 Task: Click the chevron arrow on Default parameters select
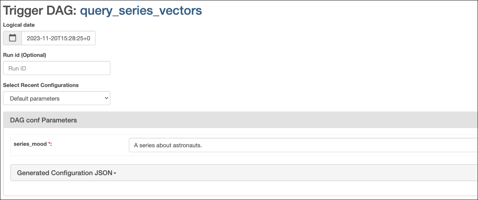105,98
